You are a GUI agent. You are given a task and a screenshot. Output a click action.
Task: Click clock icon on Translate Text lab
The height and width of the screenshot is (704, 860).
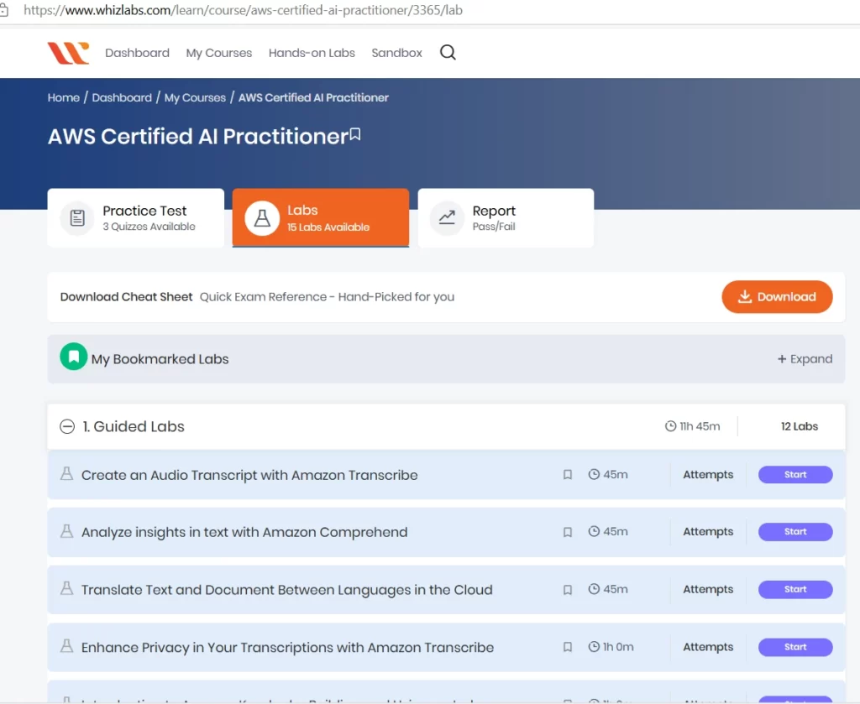click(x=594, y=589)
